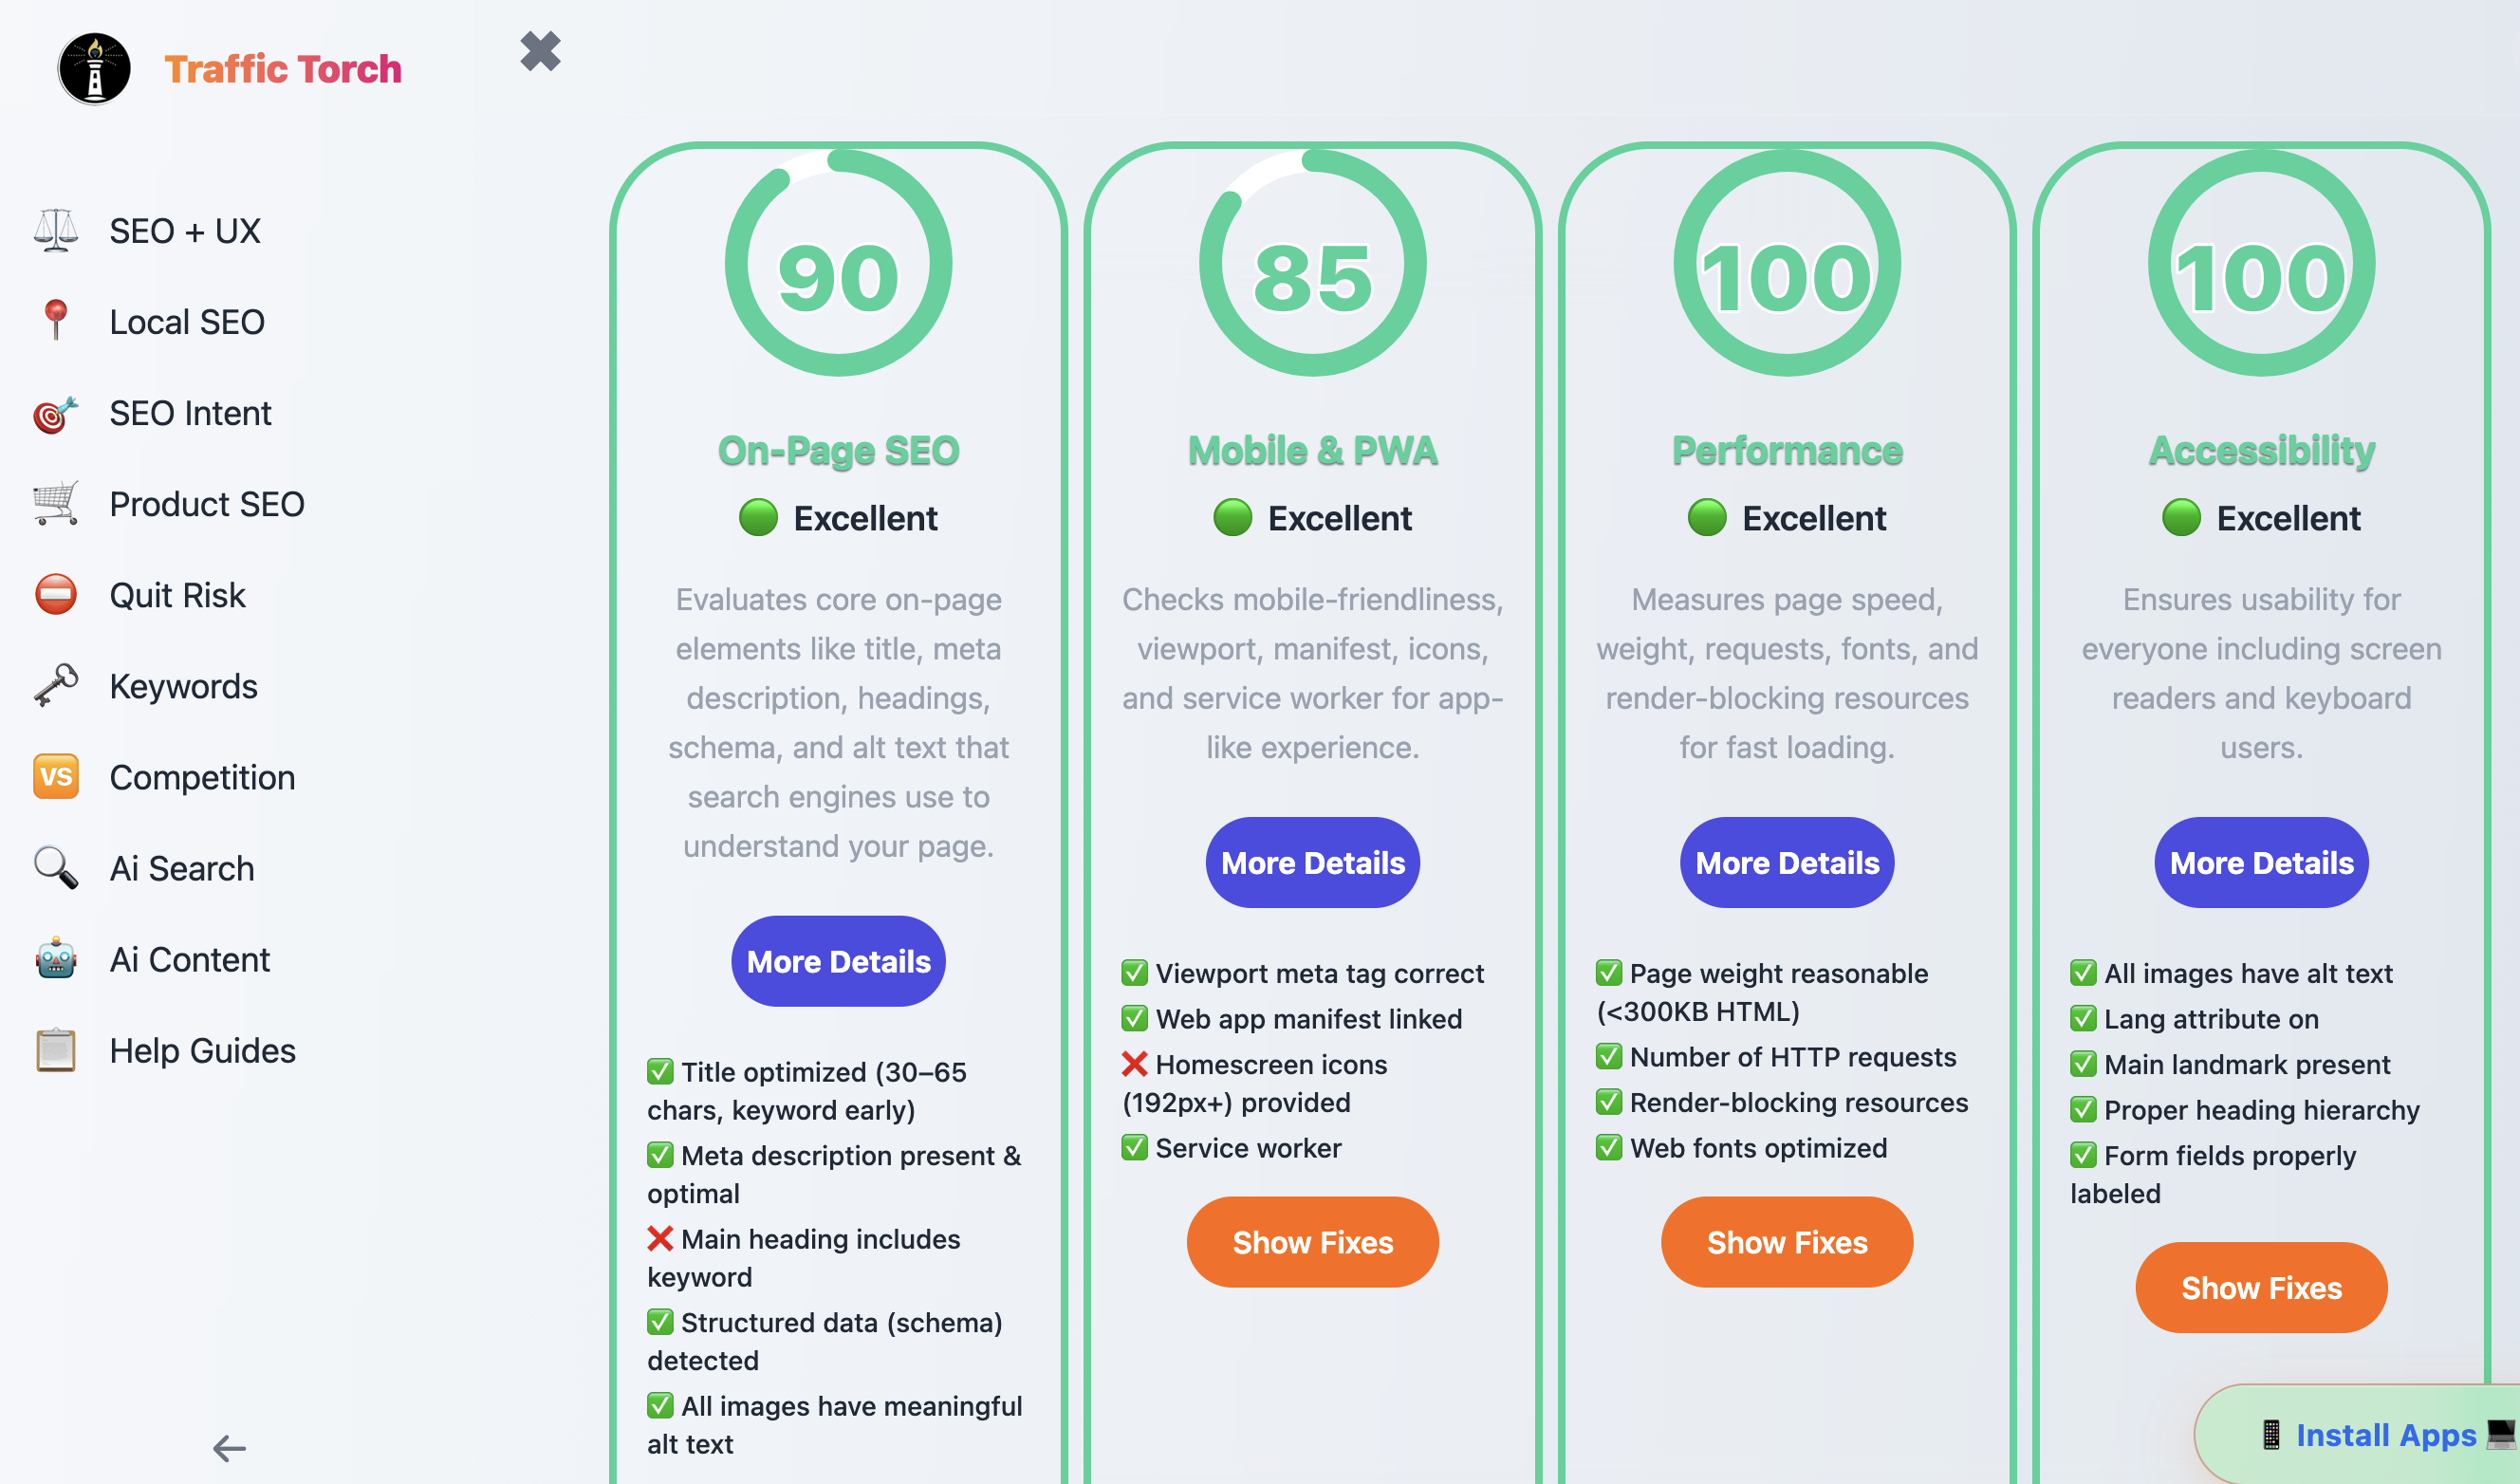Click the key icon for Keywords
2520x1484 pixels.
coord(56,686)
